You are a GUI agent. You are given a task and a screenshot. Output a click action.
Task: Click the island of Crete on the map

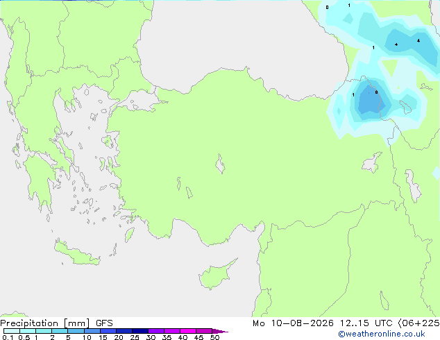pyautogui.click(x=77, y=254)
